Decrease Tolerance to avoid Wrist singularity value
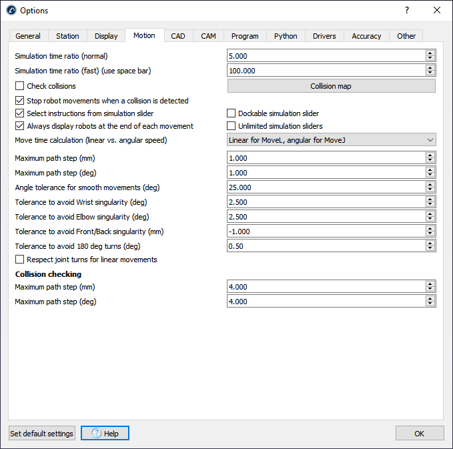Viewport: 453px width, 449px height. (430, 205)
